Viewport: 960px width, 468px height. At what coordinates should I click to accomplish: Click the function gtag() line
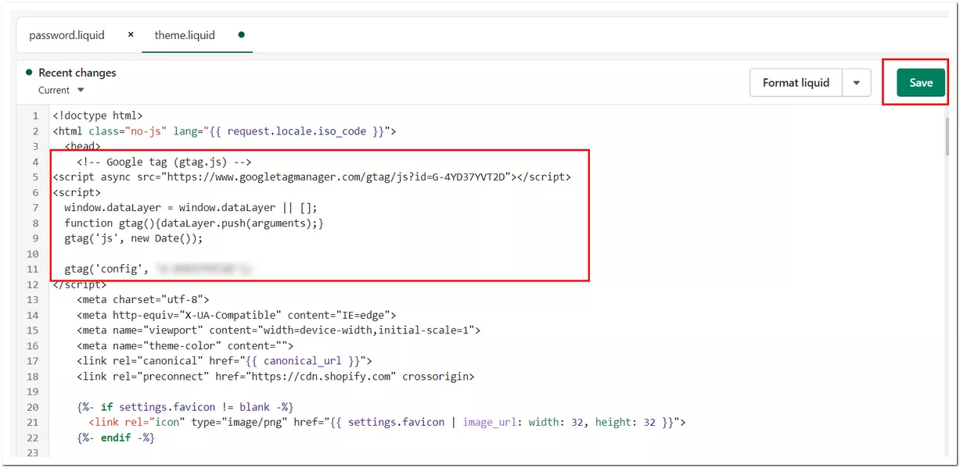(x=194, y=223)
